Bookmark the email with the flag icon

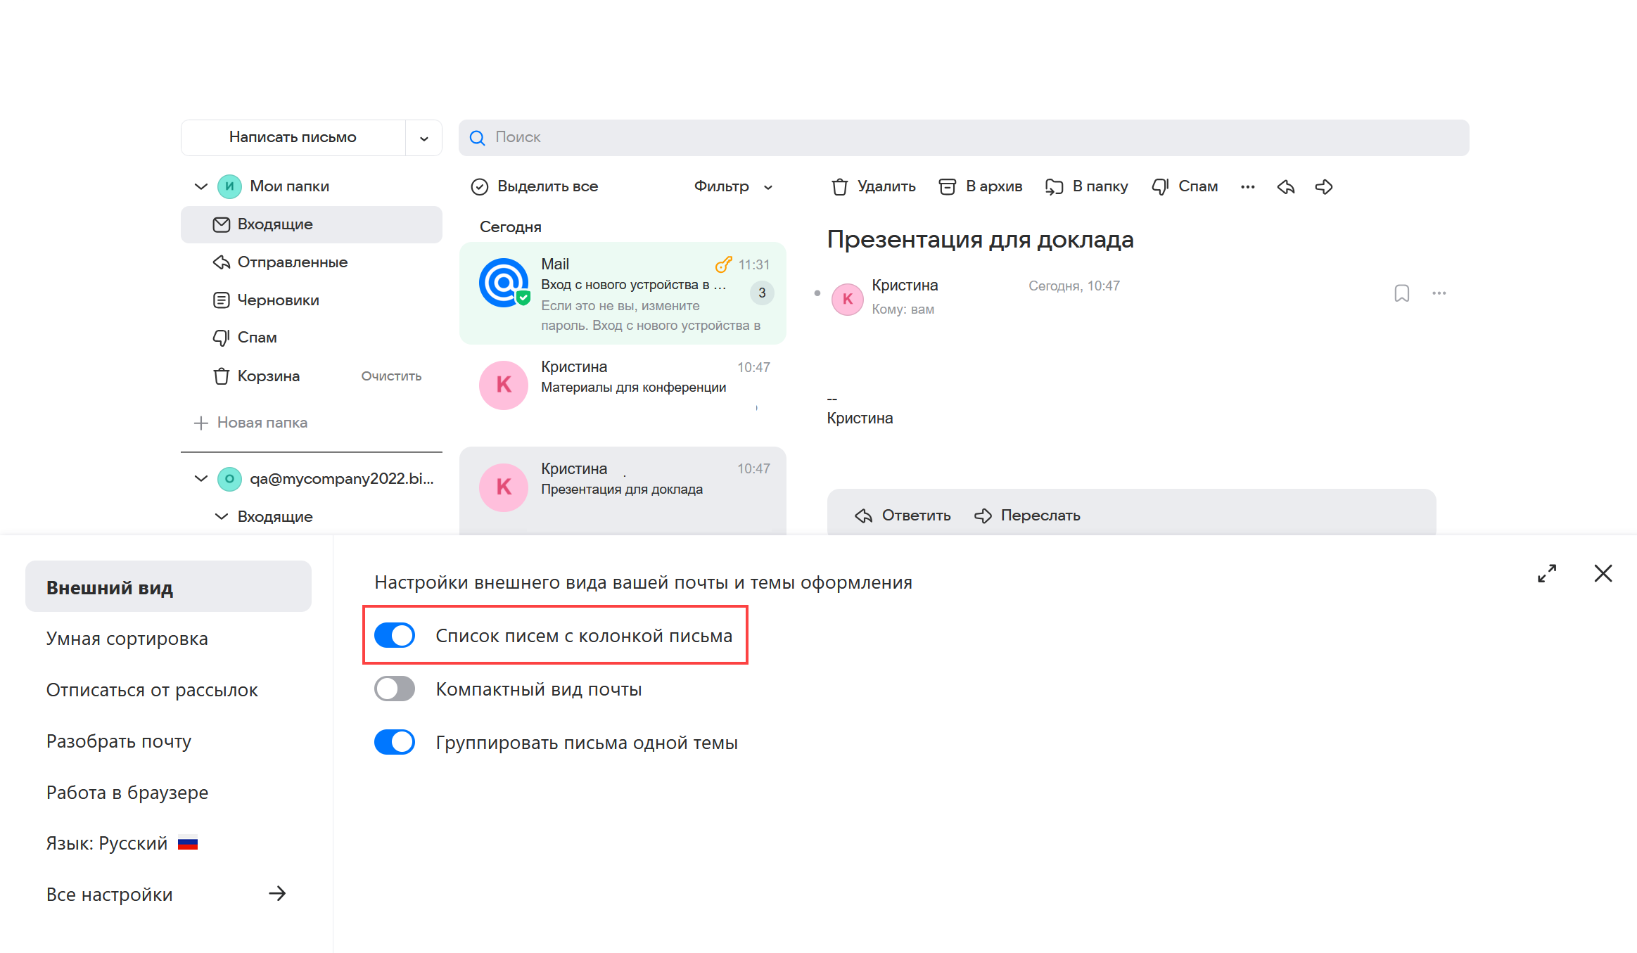click(x=1401, y=293)
